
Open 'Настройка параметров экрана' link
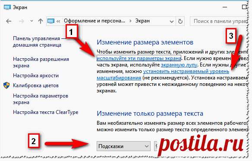coord(41,99)
